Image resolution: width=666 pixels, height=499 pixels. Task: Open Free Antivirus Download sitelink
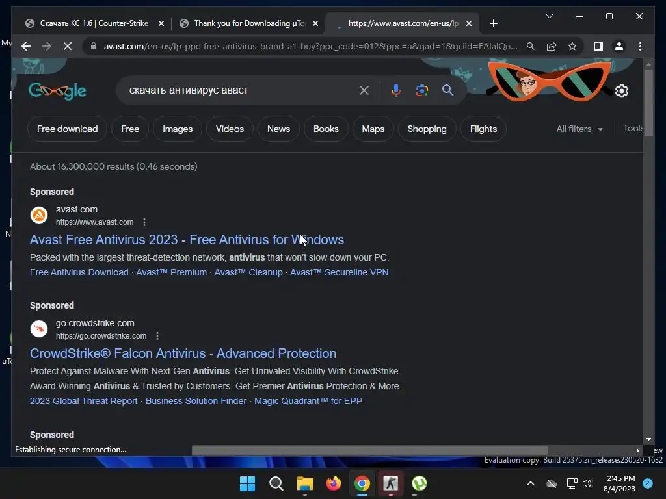tap(79, 272)
